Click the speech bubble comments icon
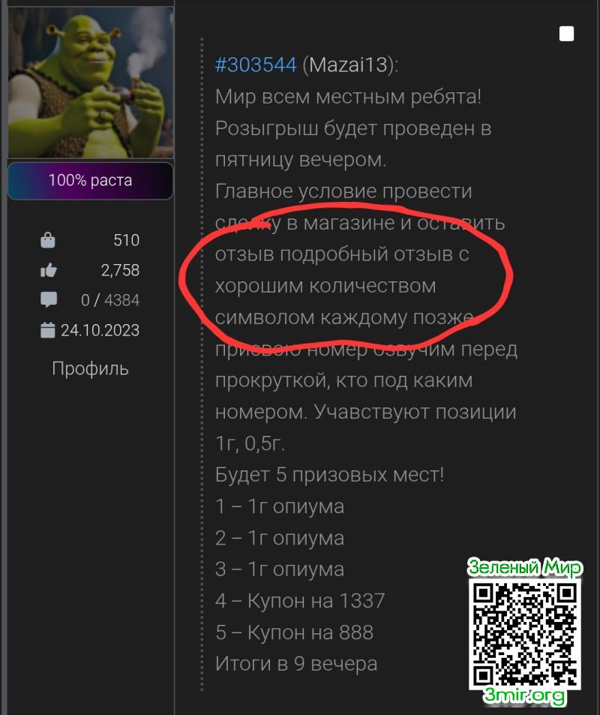 (48, 300)
